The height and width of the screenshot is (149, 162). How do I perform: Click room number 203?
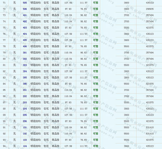point(25,102)
